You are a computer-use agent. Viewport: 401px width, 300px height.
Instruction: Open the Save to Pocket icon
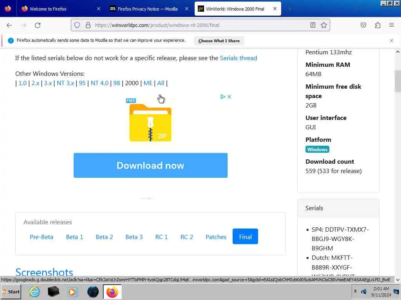(363, 25)
